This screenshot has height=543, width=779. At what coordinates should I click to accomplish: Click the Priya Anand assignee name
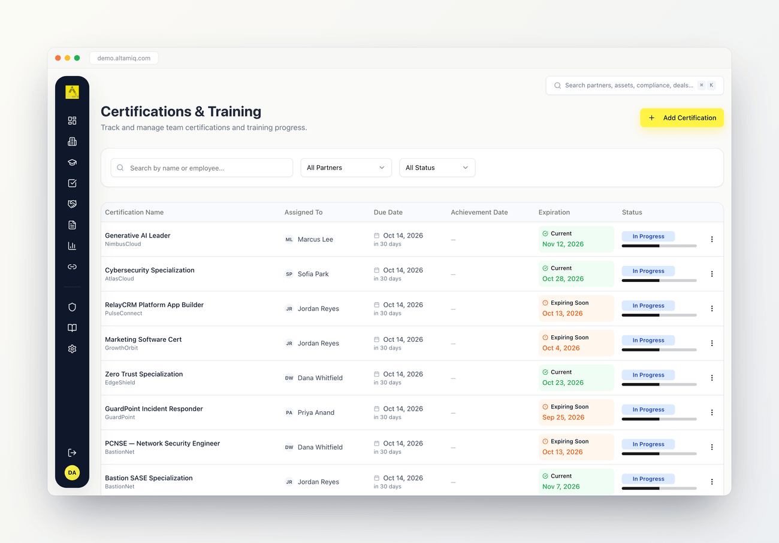tap(316, 412)
